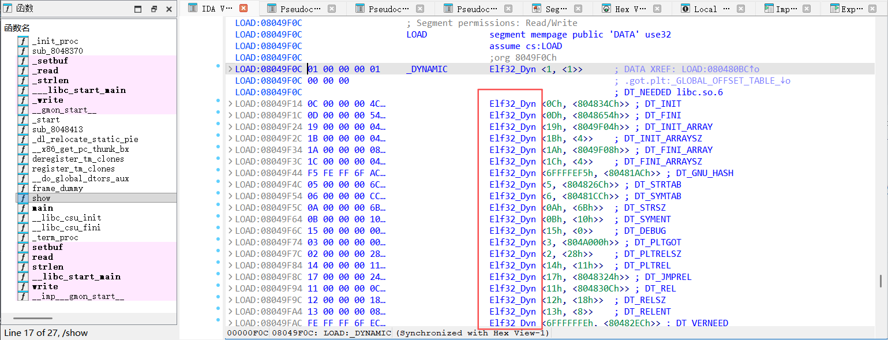Image resolution: width=888 pixels, height=340 pixels.
Task: Expand the DT_PLTGOT entry at 08049F74
Action: (x=231, y=242)
